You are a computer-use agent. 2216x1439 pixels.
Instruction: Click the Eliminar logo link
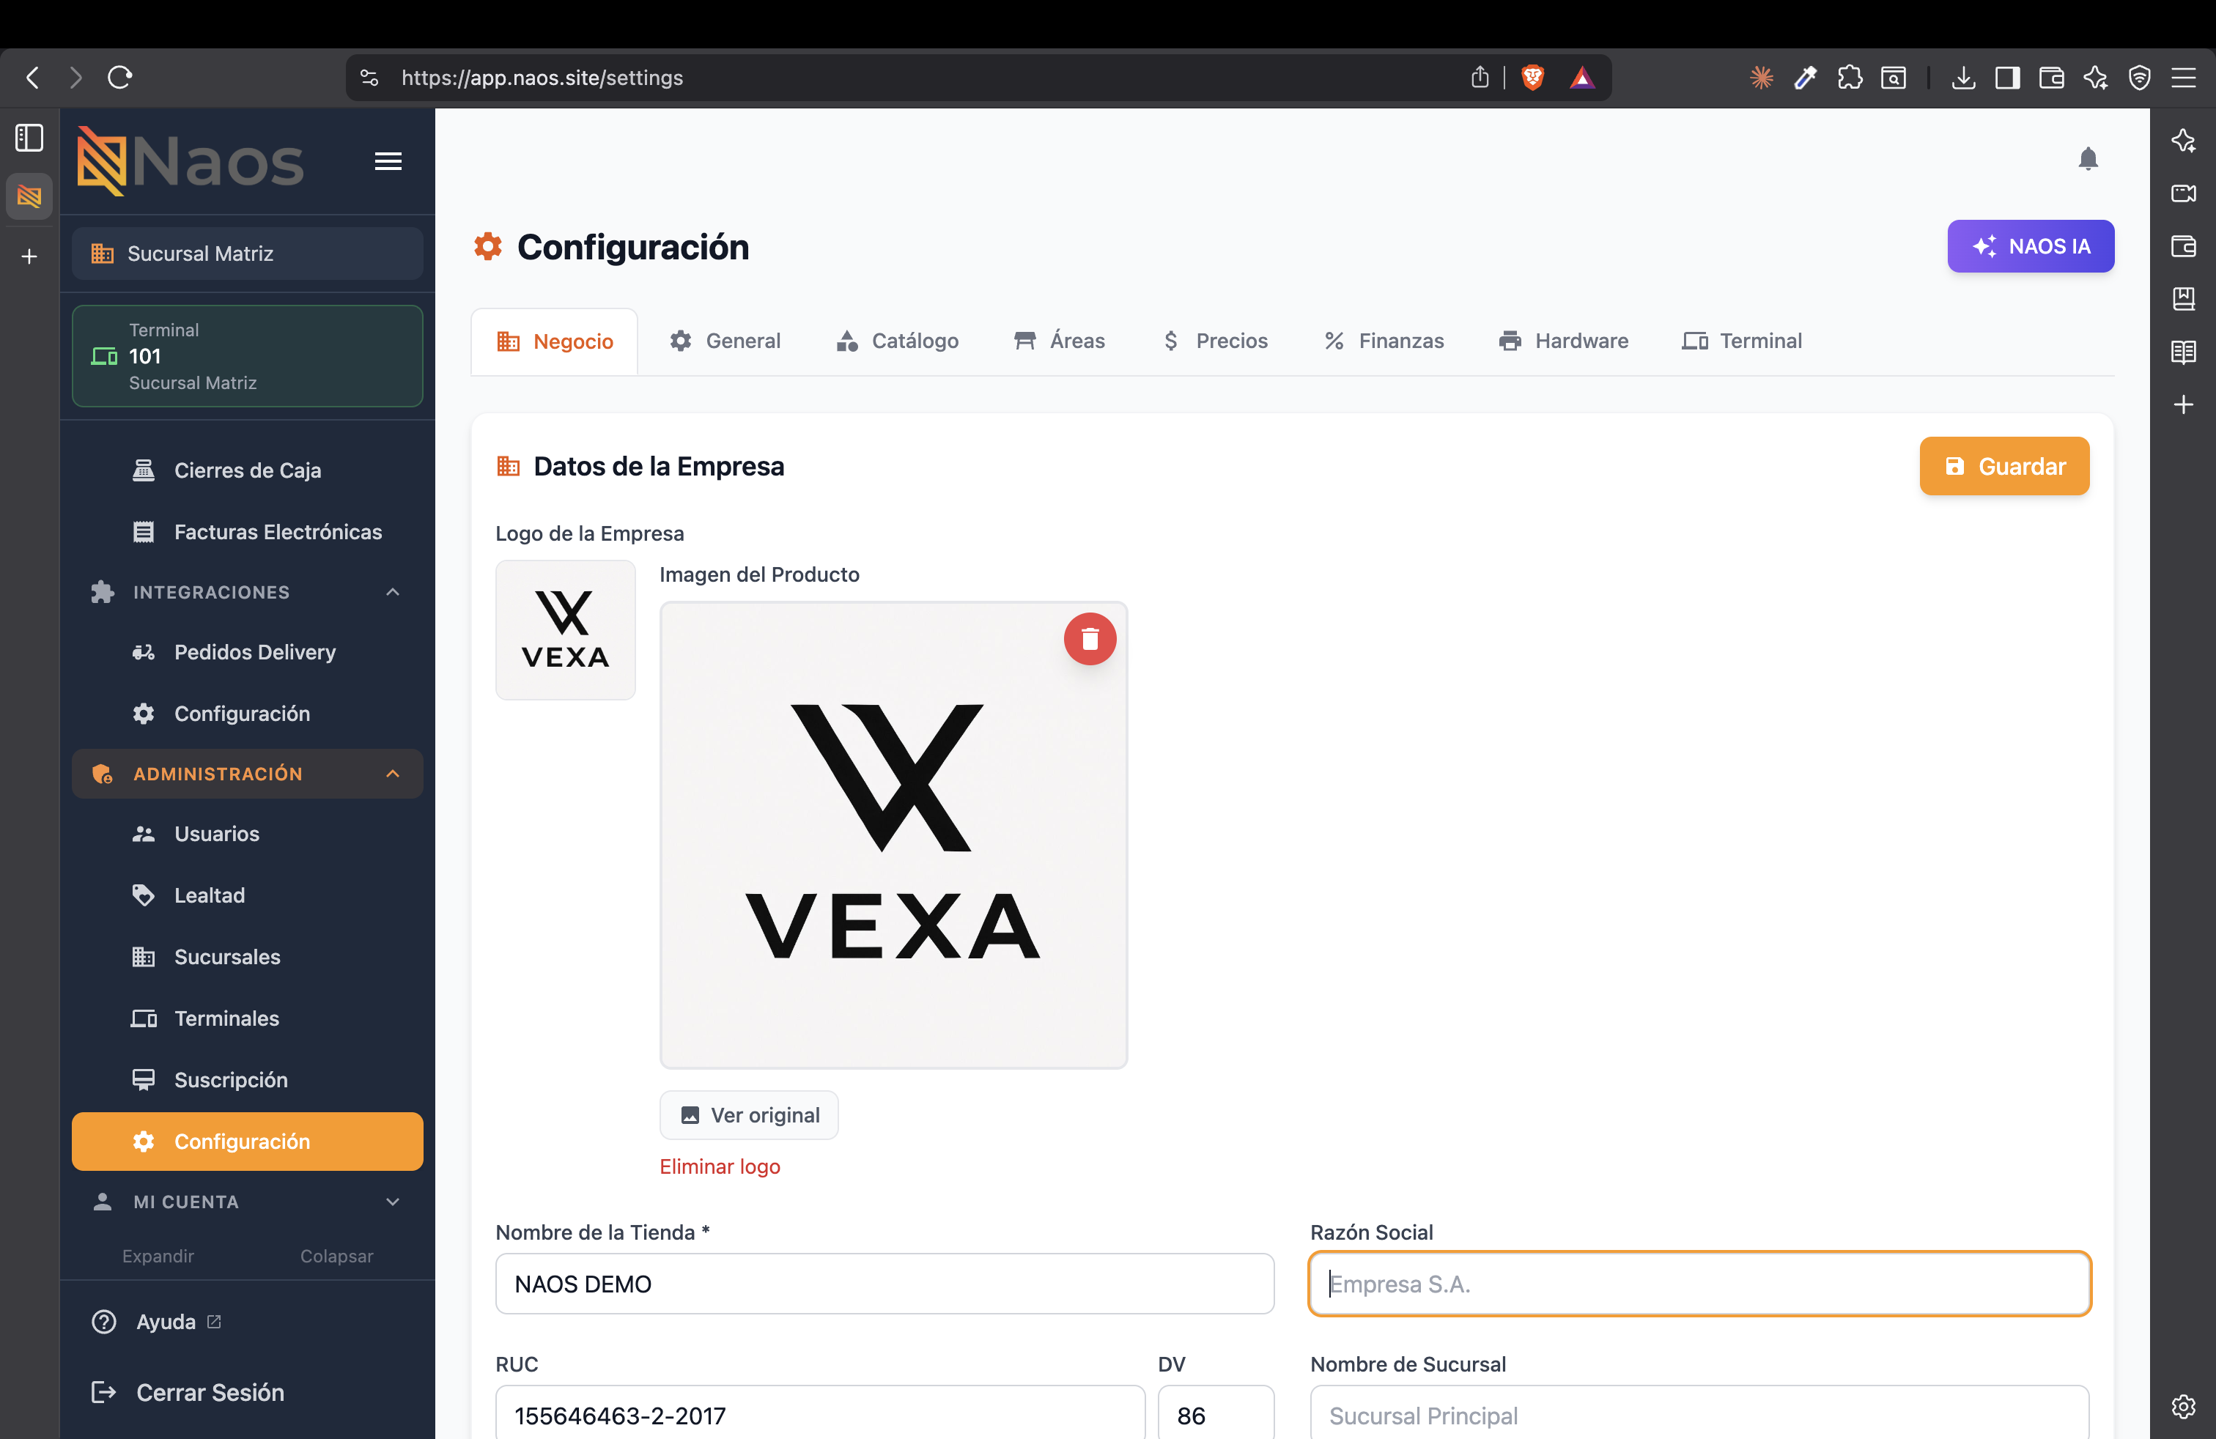[x=719, y=1166]
